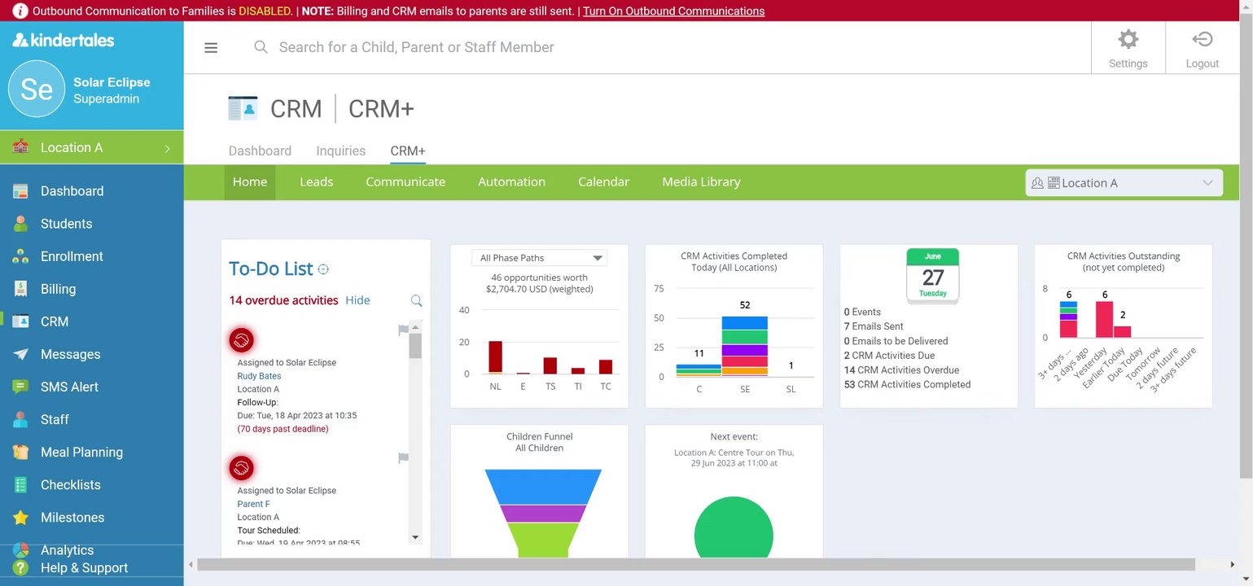
Task: Expand the Location A sidebar chevron
Action: 167,148
